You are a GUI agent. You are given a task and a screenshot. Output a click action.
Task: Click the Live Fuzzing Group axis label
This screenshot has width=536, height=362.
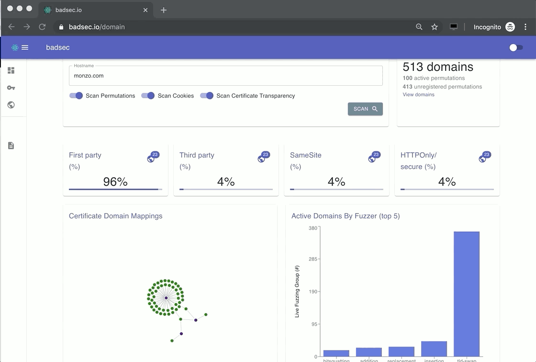click(x=297, y=292)
